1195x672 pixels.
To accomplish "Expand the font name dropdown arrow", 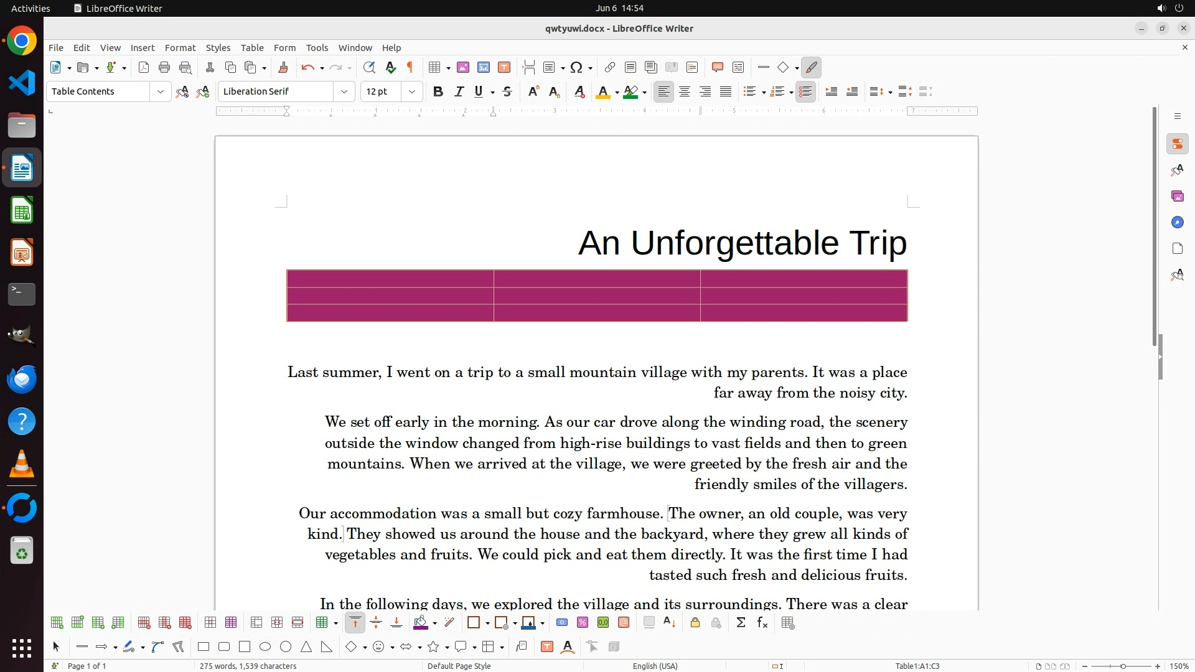I will [x=344, y=91].
